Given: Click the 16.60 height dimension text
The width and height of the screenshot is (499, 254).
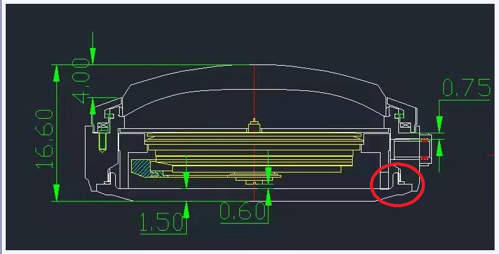Looking at the screenshot, I should coord(44,139).
